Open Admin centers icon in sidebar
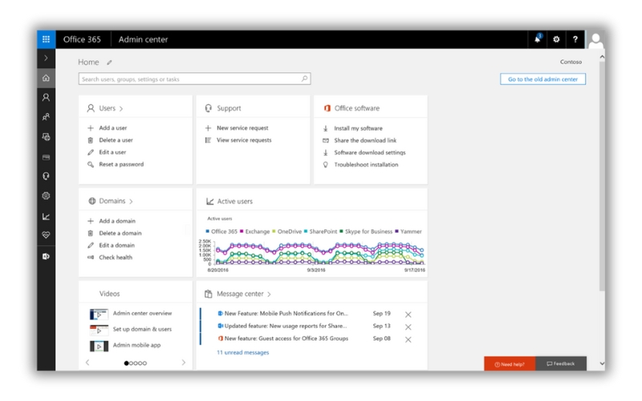The width and height of the screenshot is (642, 401). (46, 256)
